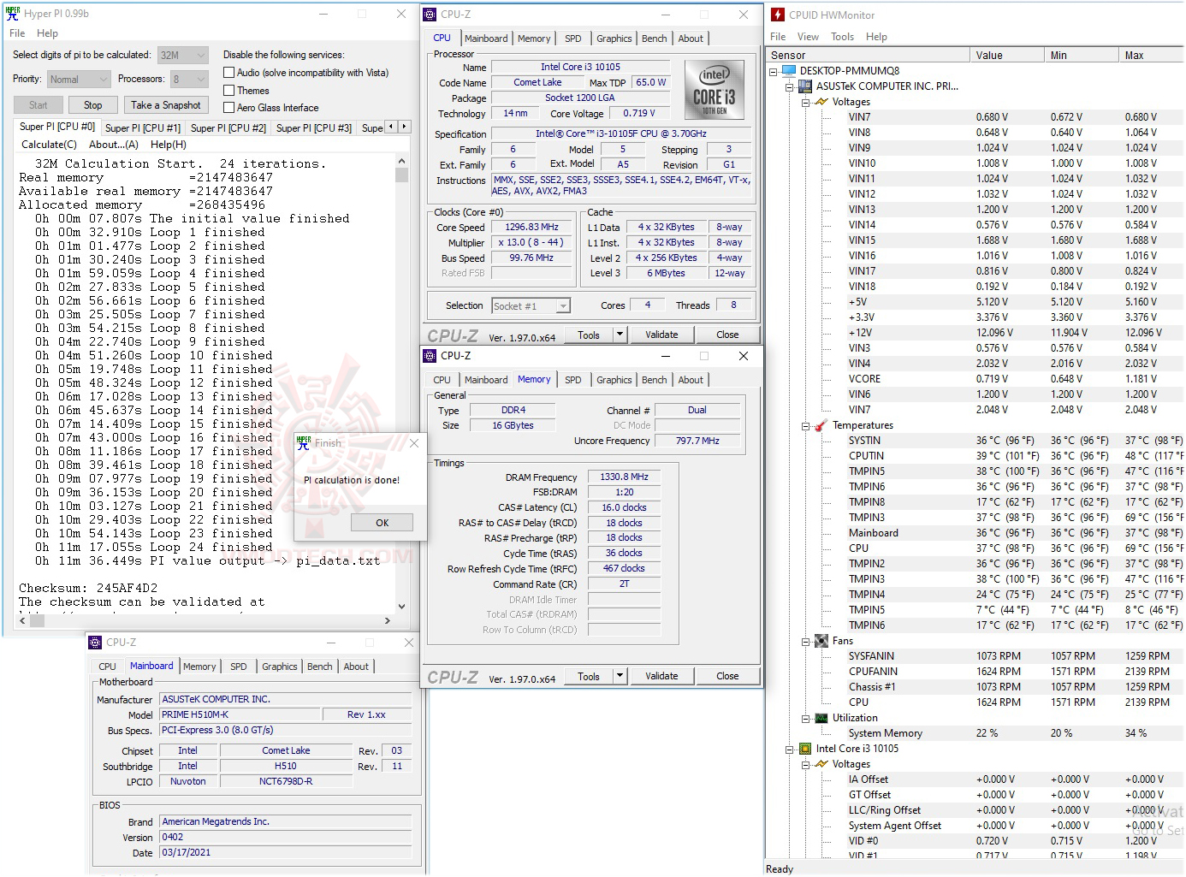Collapse the Temperatures section in HWMonitor
Image resolution: width=1186 pixels, height=877 pixels.
click(x=806, y=425)
